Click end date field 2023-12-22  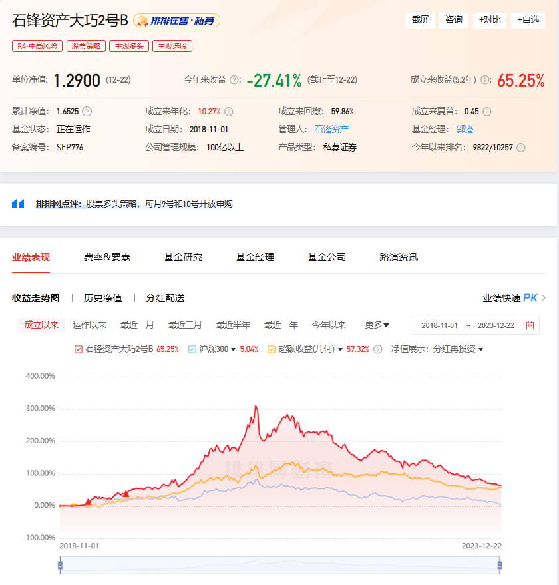[496, 325]
